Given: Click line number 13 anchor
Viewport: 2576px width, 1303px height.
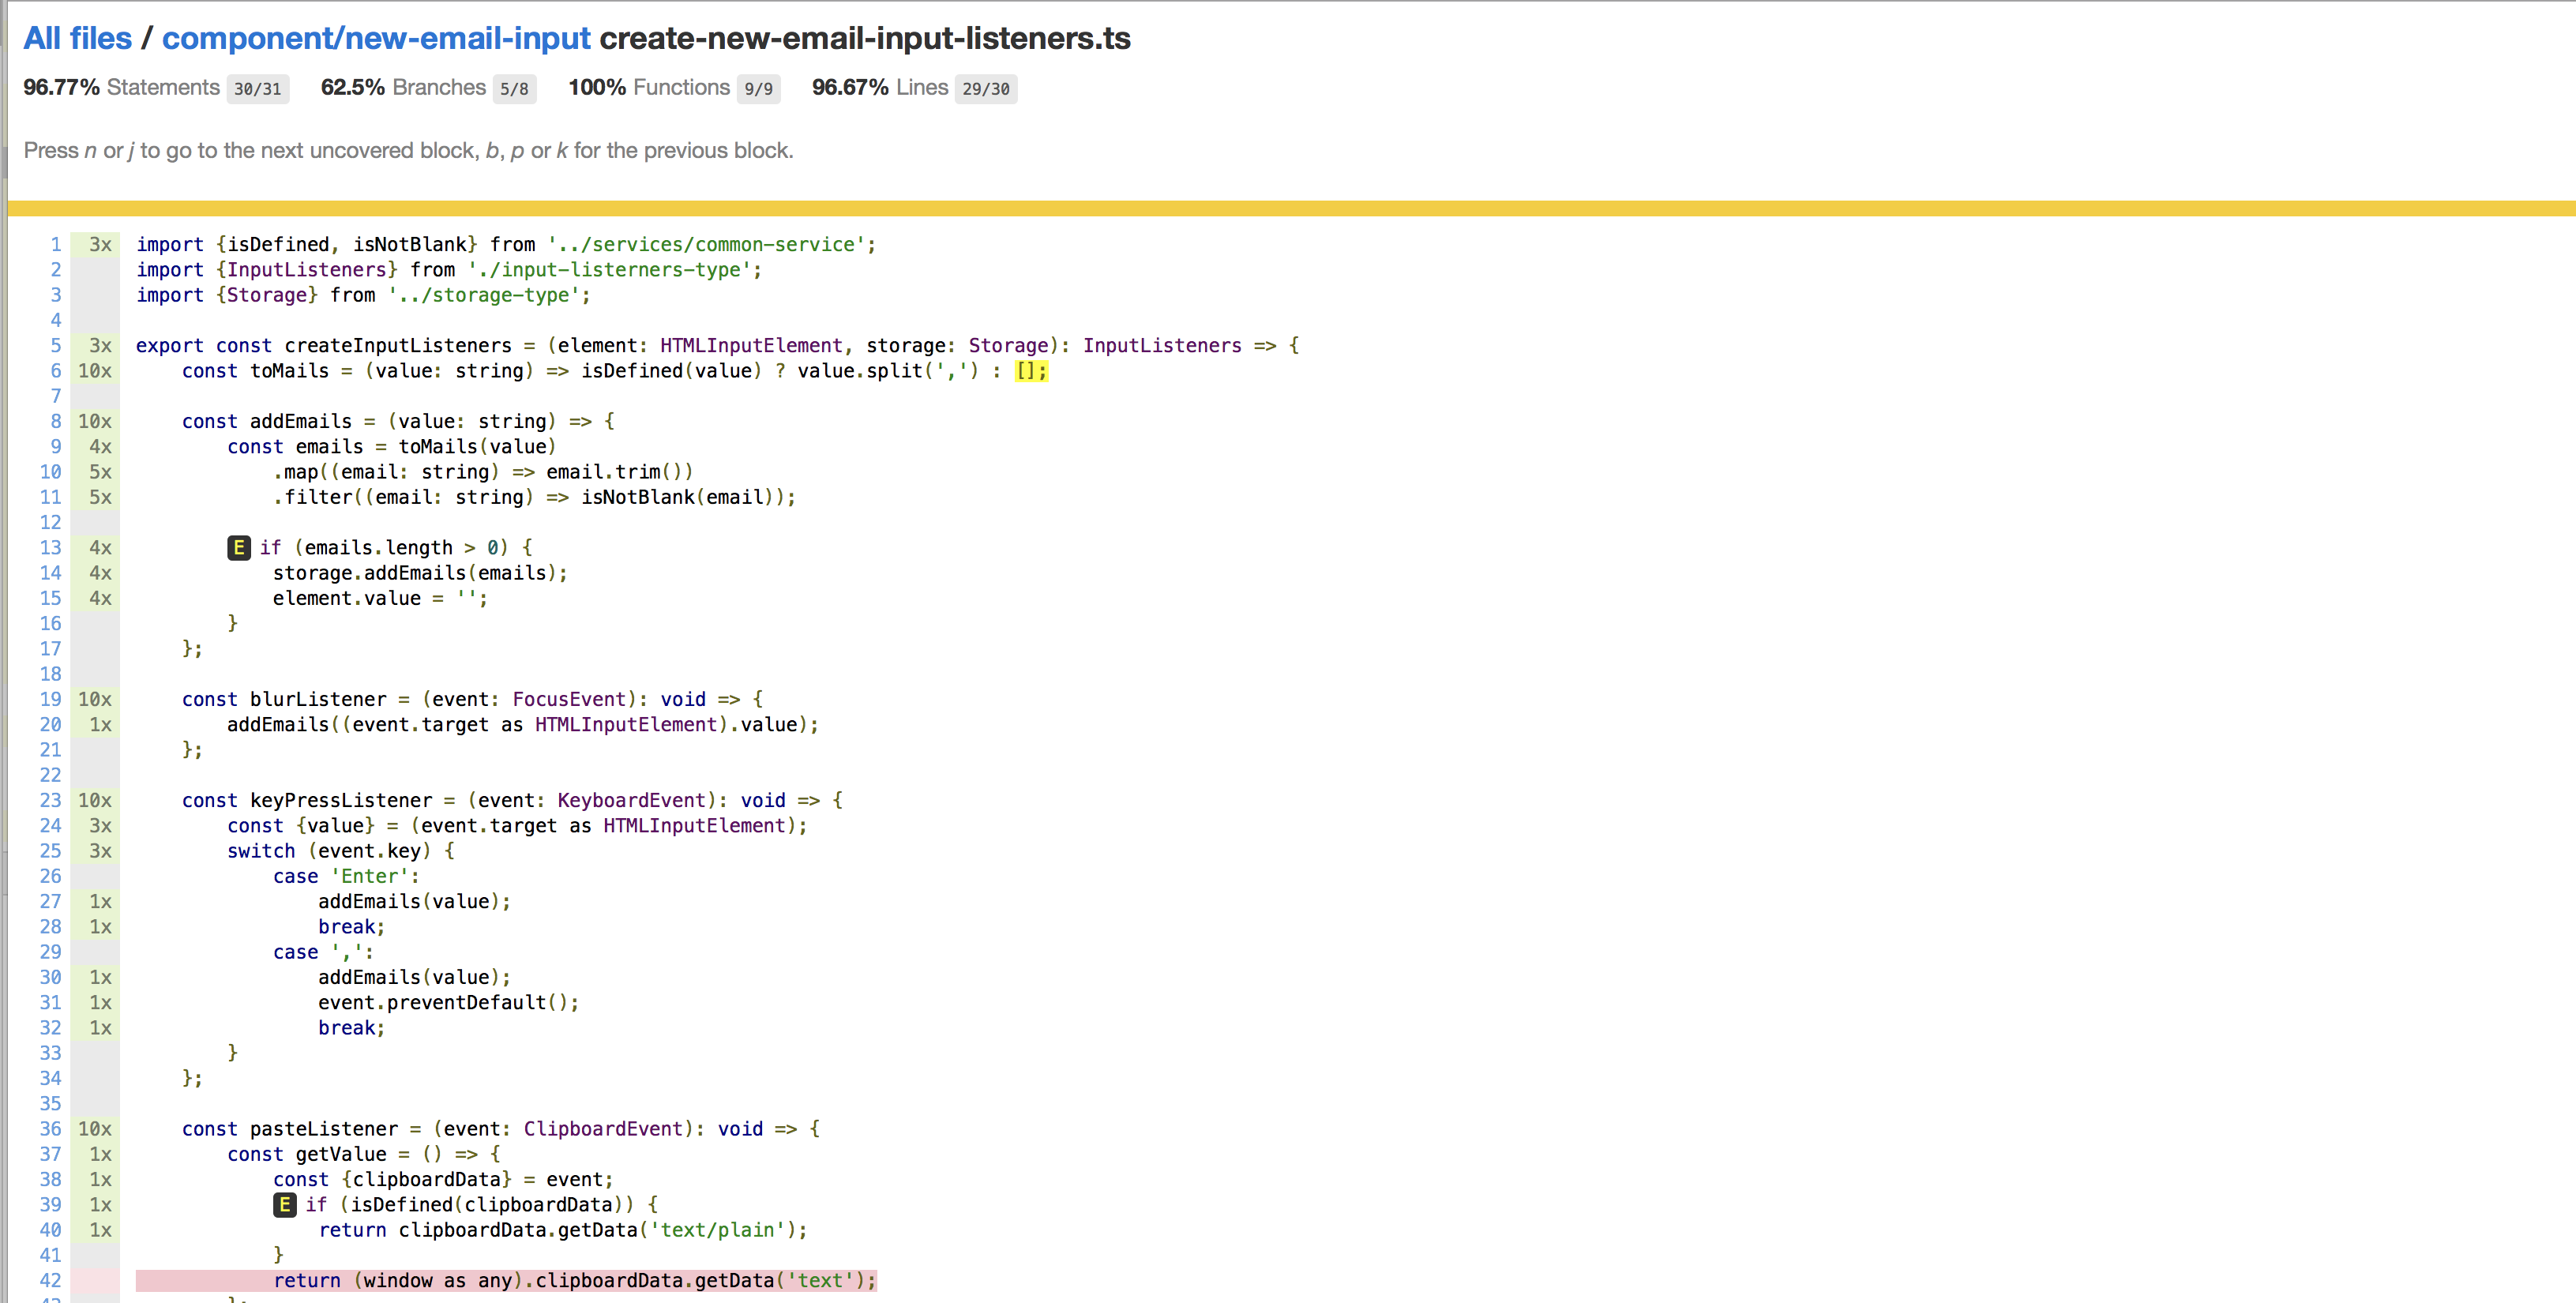Looking at the screenshot, I should point(51,547).
